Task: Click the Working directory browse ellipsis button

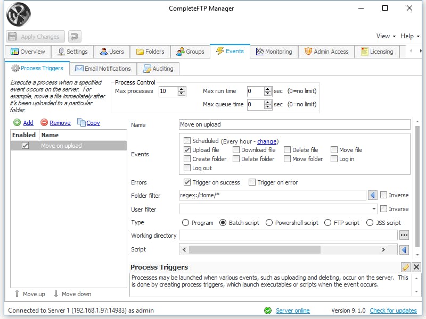Action: (404, 235)
